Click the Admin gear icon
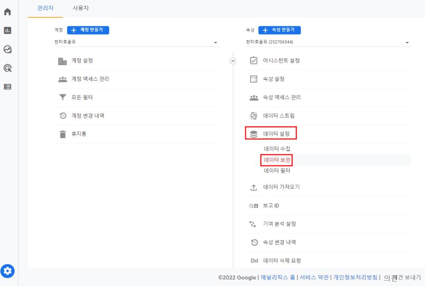The height and width of the screenshot is (286, 425). (x=8, y=271)
